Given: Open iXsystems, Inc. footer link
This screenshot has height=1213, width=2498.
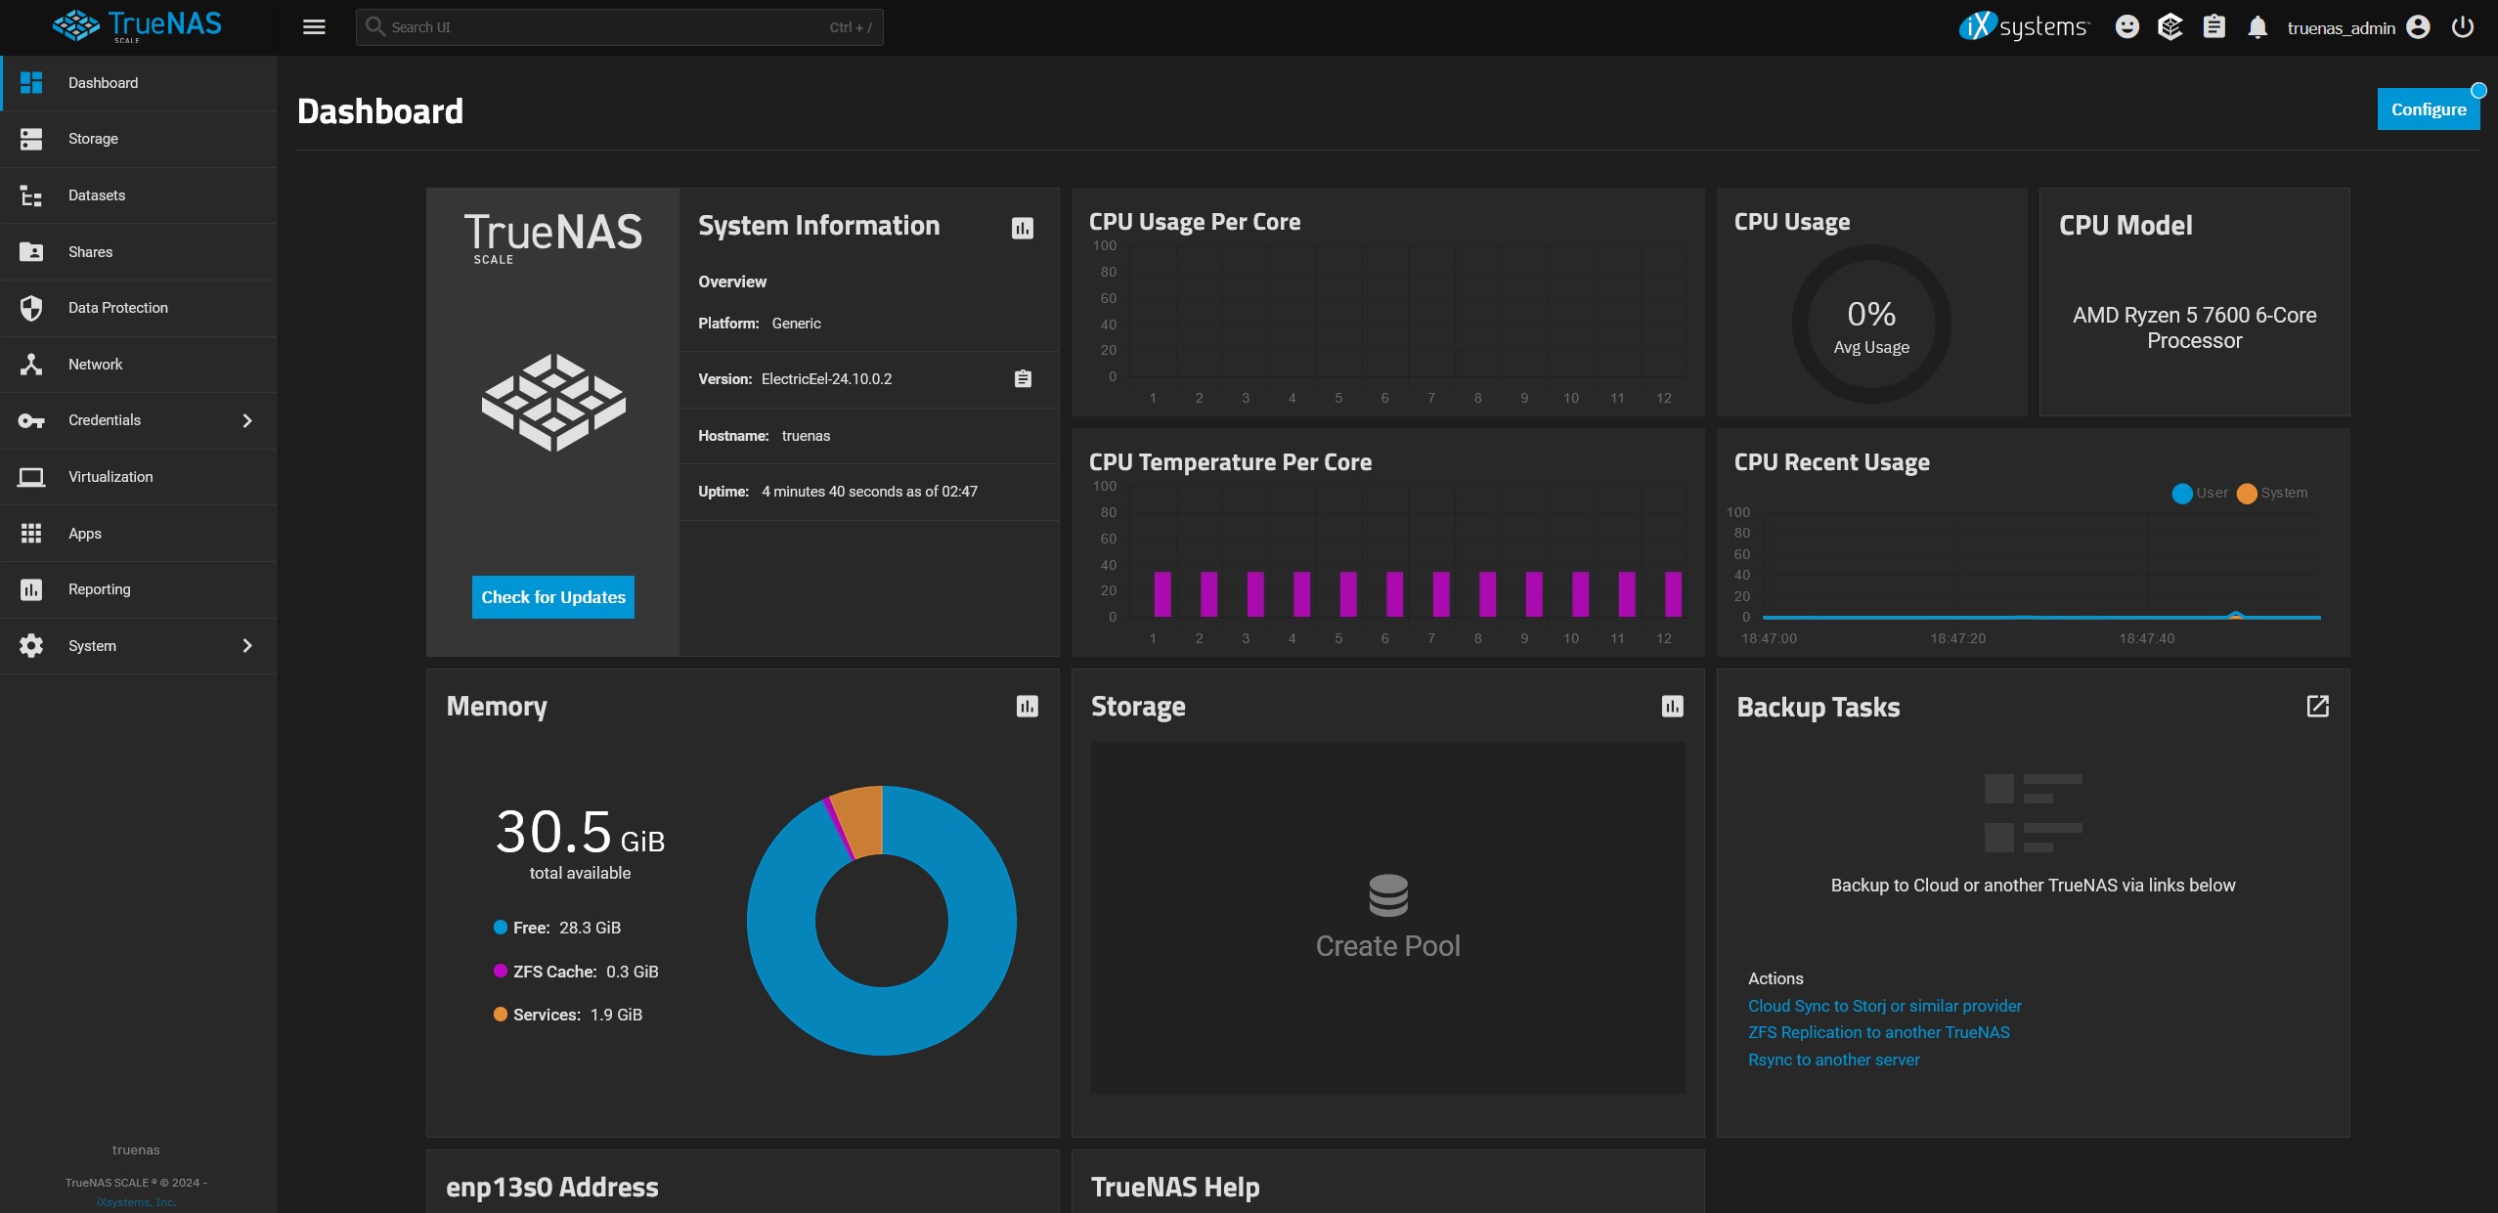Looking at the screenshot, I should (136, 1202).
